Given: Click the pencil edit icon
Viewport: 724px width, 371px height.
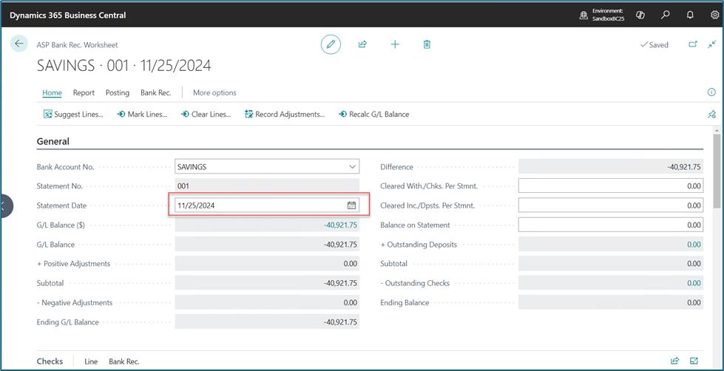Looking at the screenshot, I should coord(331,44).
